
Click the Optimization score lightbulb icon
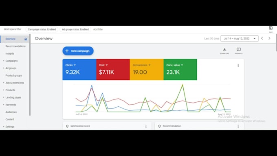(x=67, y=126)
